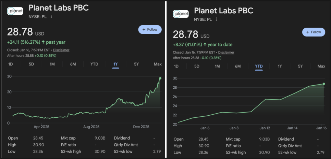Viewport: 331px width, 159px height.
Task: Open three-dot menu beside right NYSE: PL
Action: click(217, 19)
